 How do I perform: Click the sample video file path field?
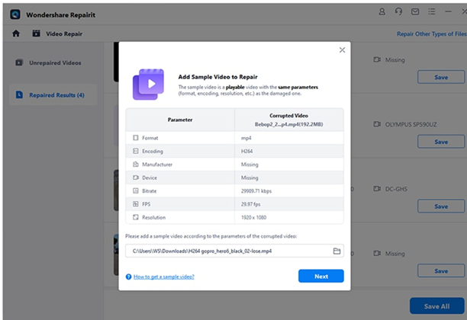click(x=225, y=251)
